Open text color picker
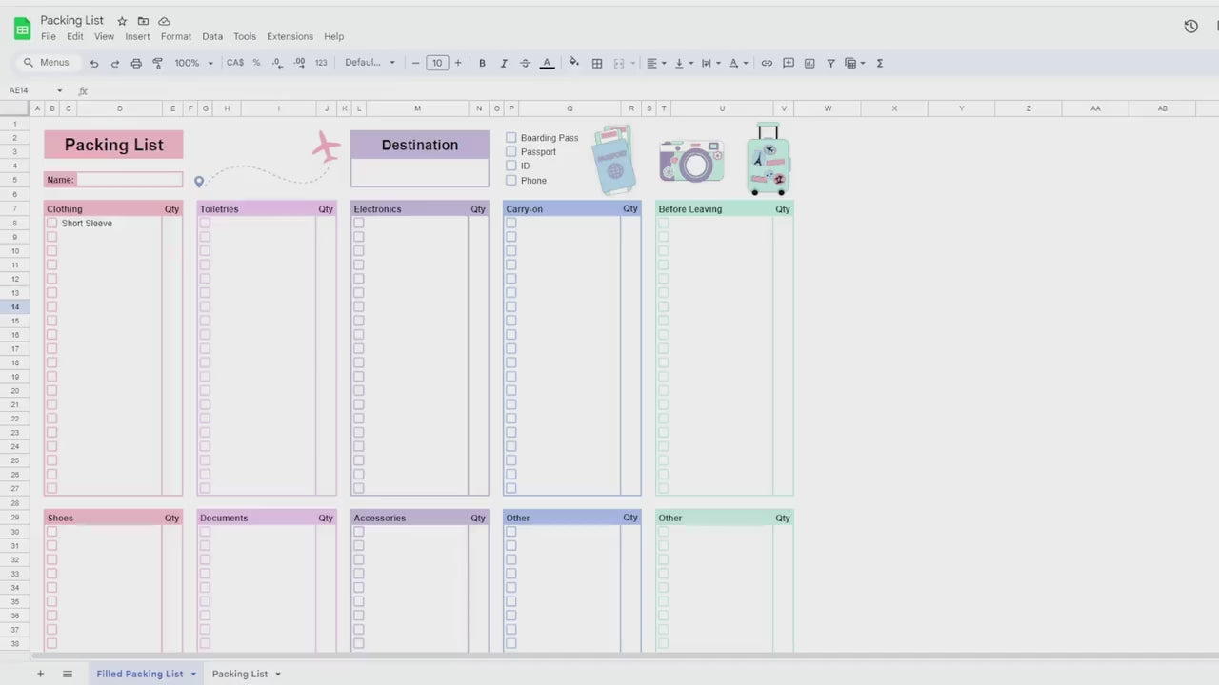Screen dimensions: 1219x685 [x=547, y=63]
